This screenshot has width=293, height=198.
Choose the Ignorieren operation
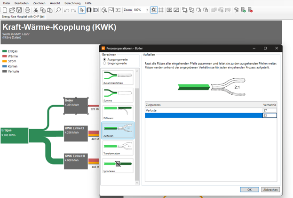click(x=118, y=165)
